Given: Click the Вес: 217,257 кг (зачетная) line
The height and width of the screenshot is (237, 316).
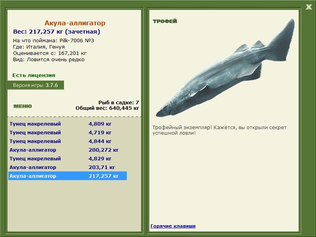Looking at the screenshot, I should tap(56, 32).
